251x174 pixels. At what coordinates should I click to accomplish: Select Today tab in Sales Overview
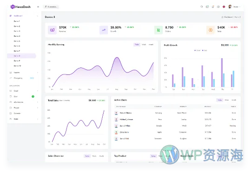(x=87, y=156)
